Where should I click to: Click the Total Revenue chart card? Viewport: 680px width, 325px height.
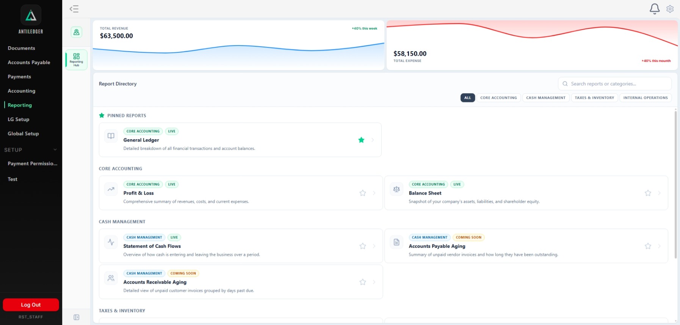tap(239, 45)
